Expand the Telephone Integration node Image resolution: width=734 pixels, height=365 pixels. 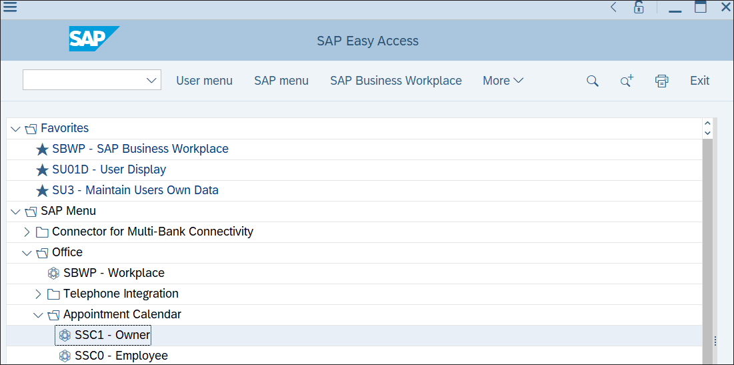[x=39, y=294]
